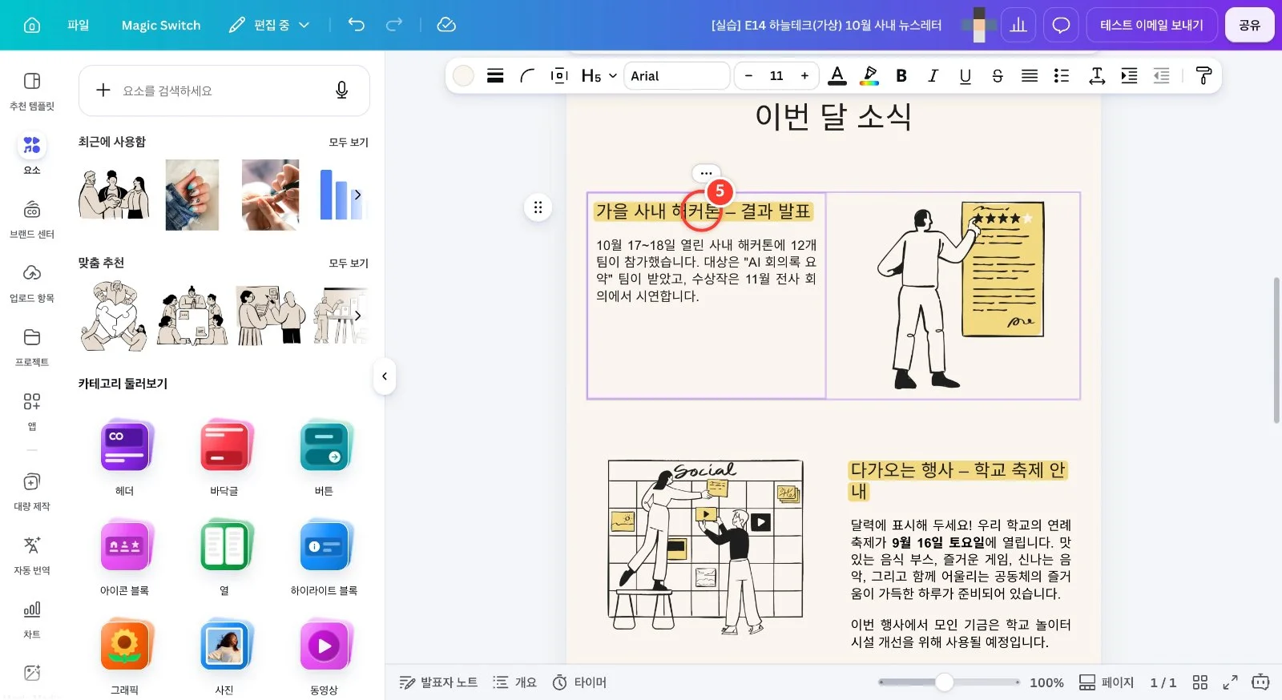Image resolution: width=1282 pixels, height=700 pixels.
Task: Decrease font size with minus button
Action: click(x=748, y=75)
